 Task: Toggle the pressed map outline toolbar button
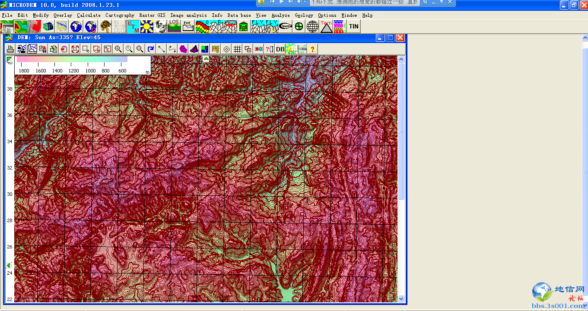pyautogui.click(x=32, y=49)
